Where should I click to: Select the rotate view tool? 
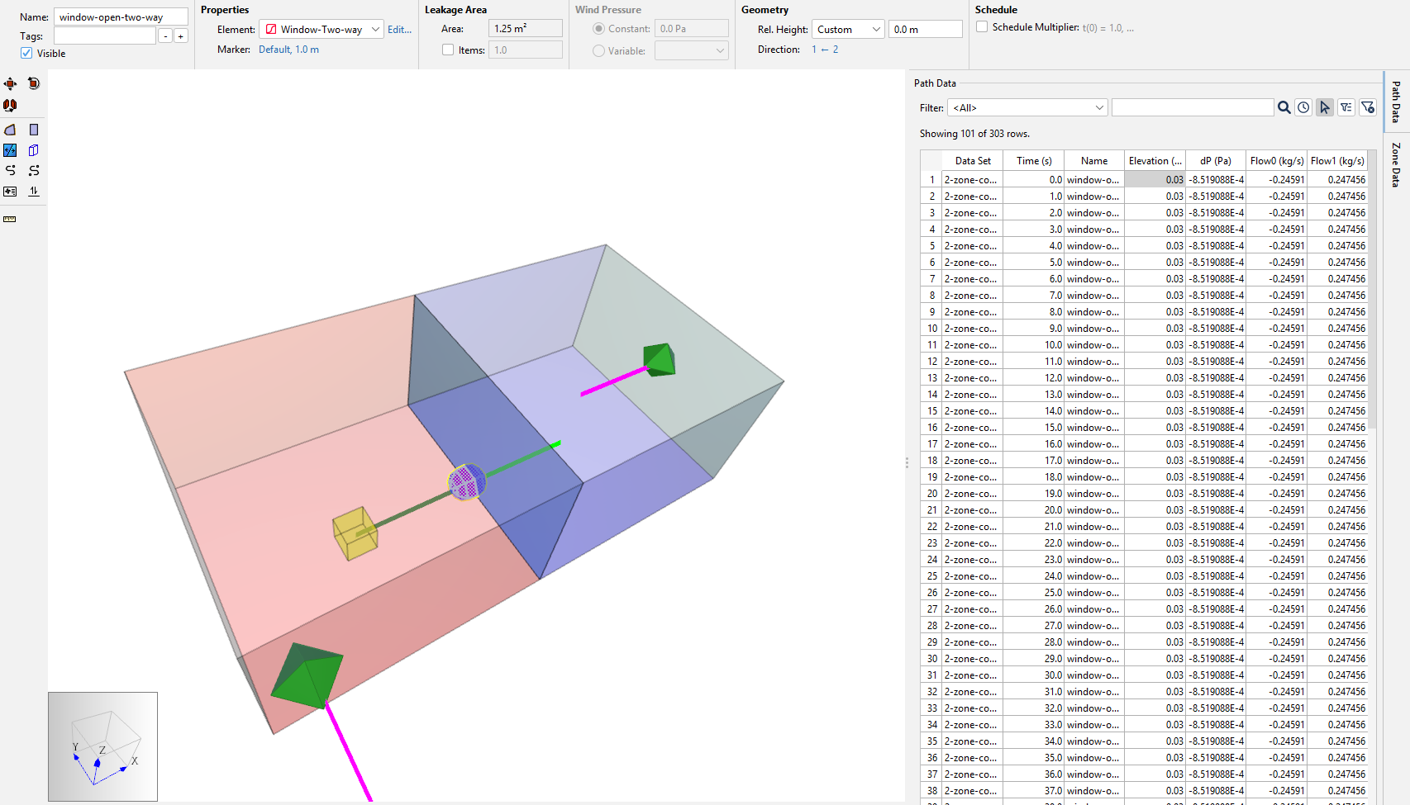(x=33, y=83)
